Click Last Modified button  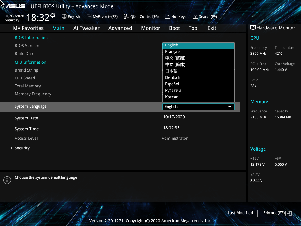pyautogui.click(x=240, y=213)
